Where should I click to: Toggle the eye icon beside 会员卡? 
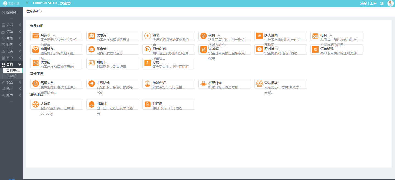click(54, 35)
